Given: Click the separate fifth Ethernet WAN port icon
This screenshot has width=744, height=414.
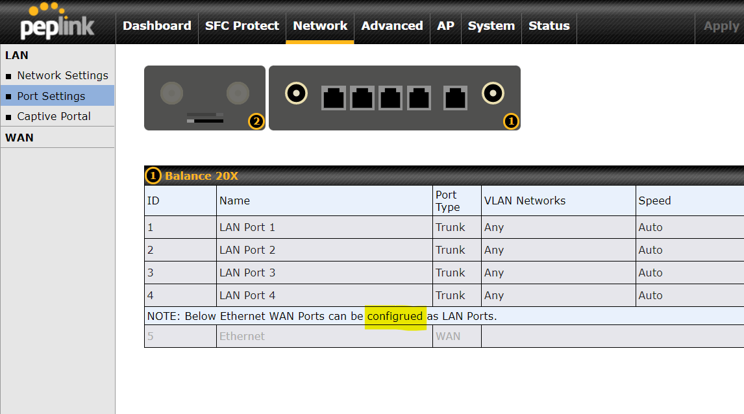Looking at the screenshot, I should click(x=456, y=98).
